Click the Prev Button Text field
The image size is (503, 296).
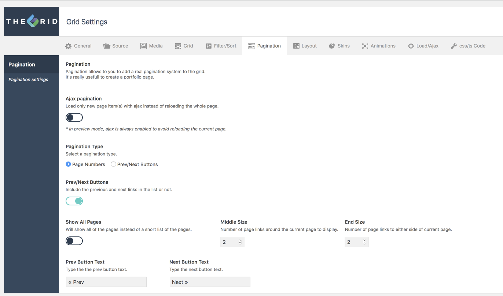(106, 282)
